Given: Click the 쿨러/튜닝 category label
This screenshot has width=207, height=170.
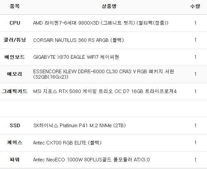Looking at the screenshot, I should pyautogui.click(x=15, y=40).
